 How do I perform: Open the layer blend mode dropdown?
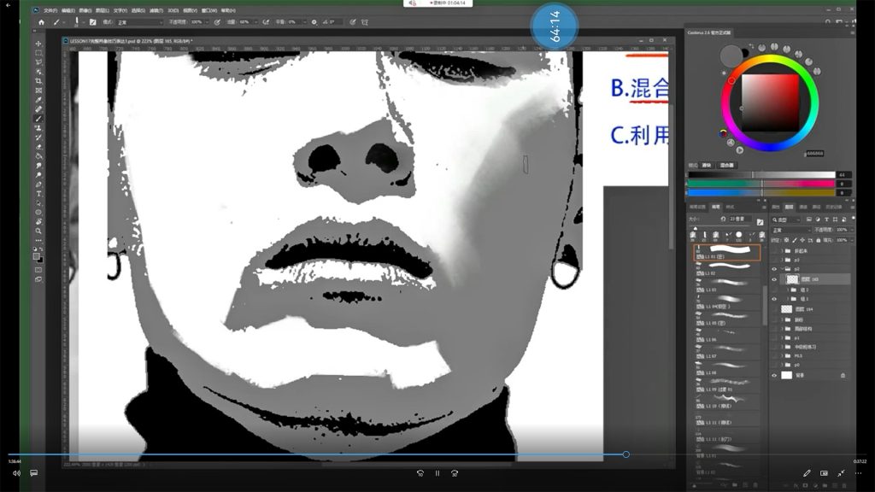pyautogui.click(x=790, y=230)
